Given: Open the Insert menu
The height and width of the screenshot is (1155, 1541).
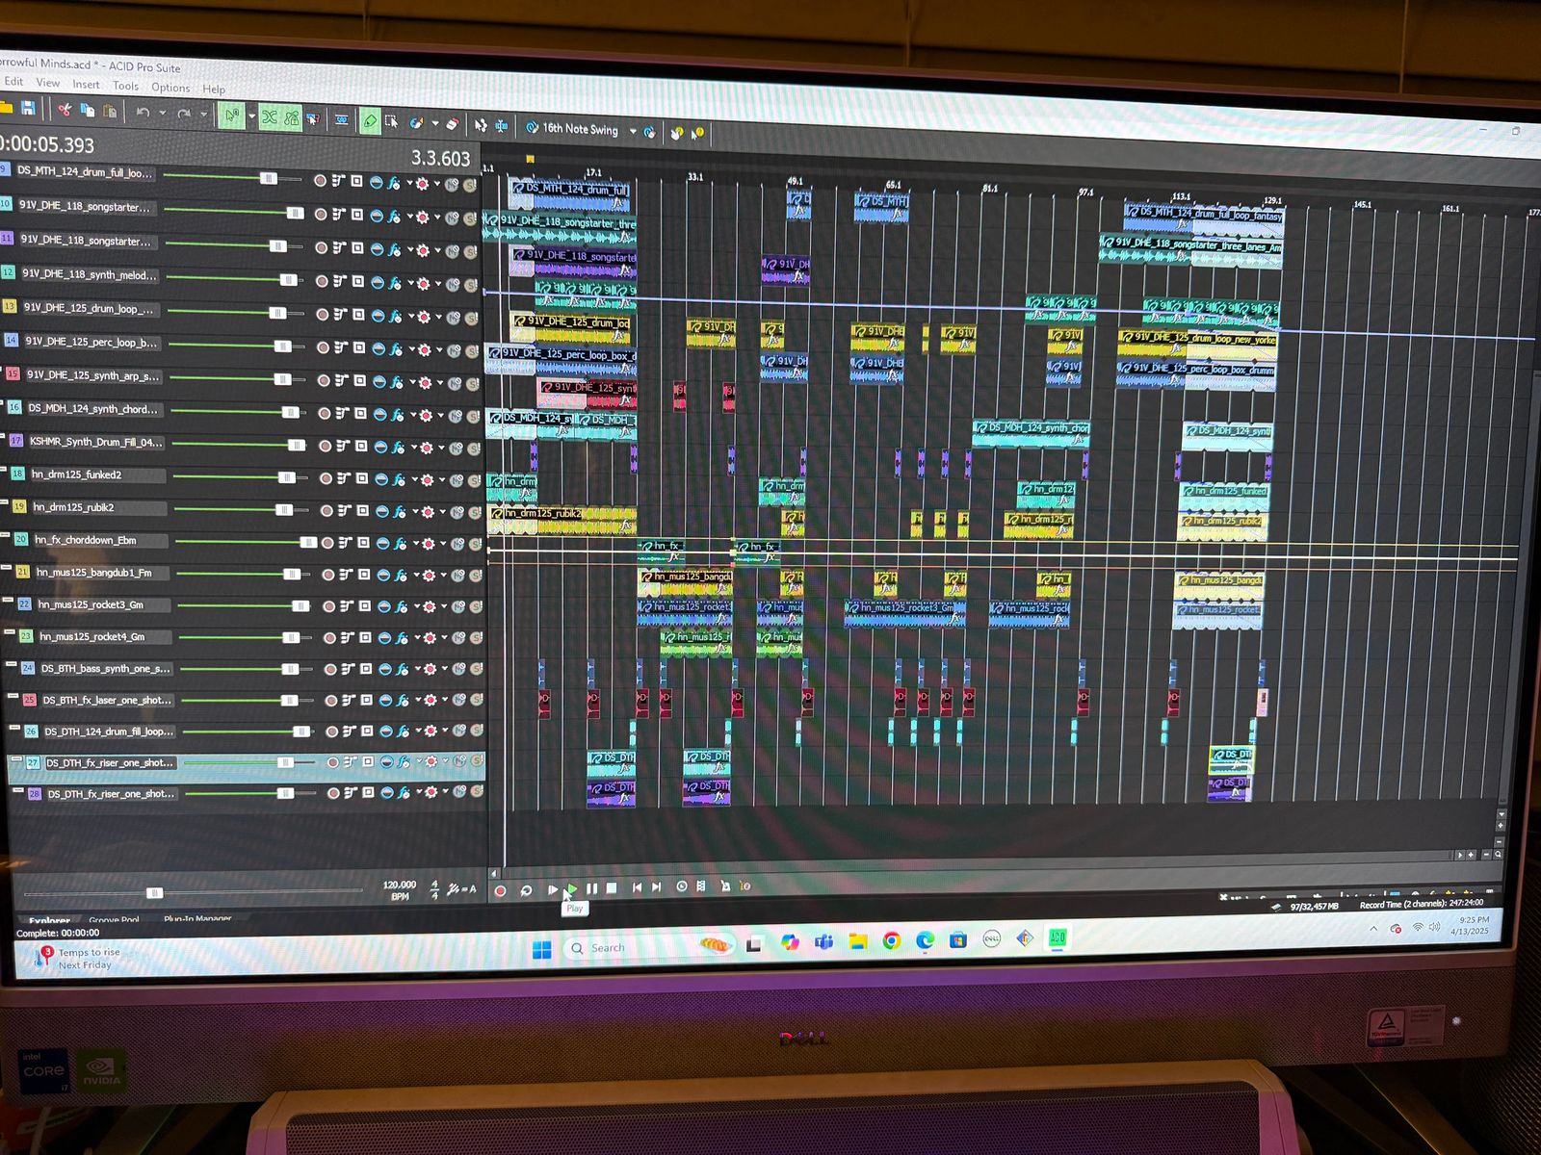Looking at the screenshot, I should coord(86,85).
